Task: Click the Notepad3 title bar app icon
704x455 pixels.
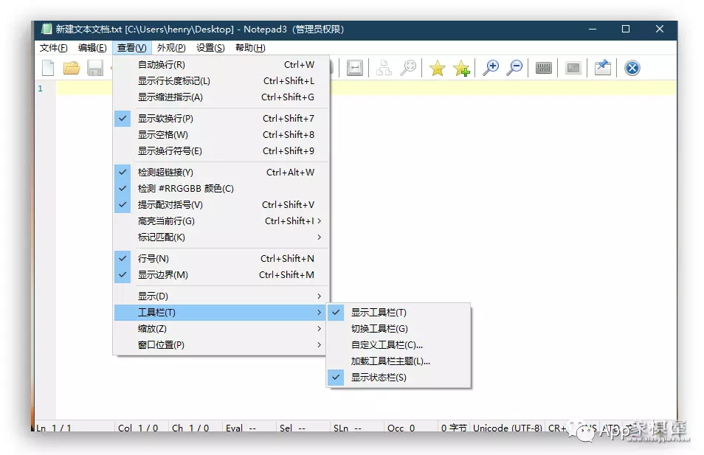Action: (46, 29)
